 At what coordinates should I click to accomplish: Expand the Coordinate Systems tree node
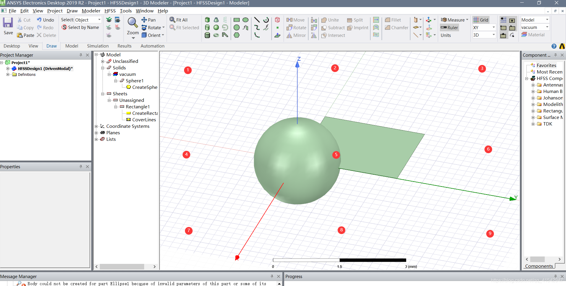click(96, 126)
